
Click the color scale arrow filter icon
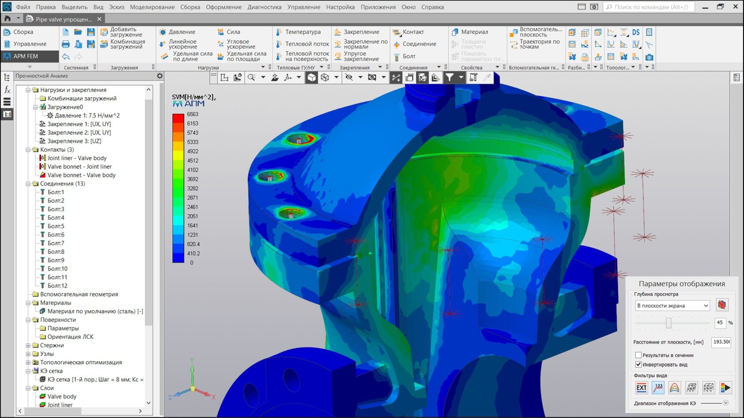tap(725, 388)
